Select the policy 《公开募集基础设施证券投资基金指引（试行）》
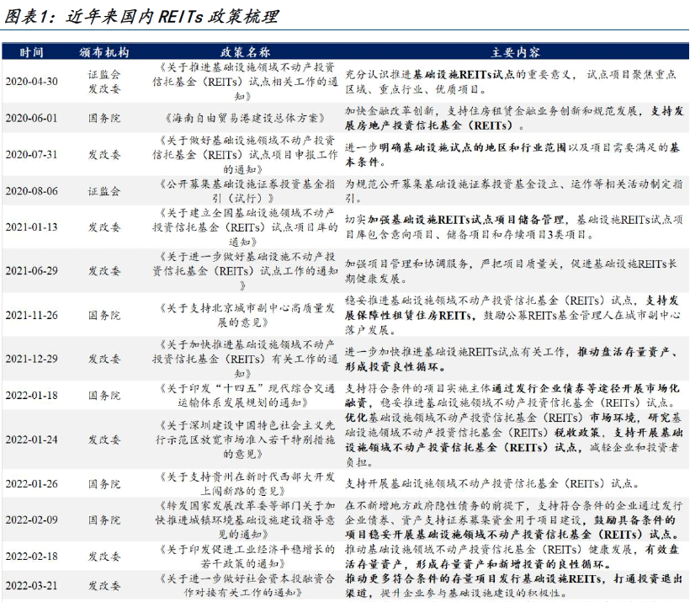 click(245, 191)
